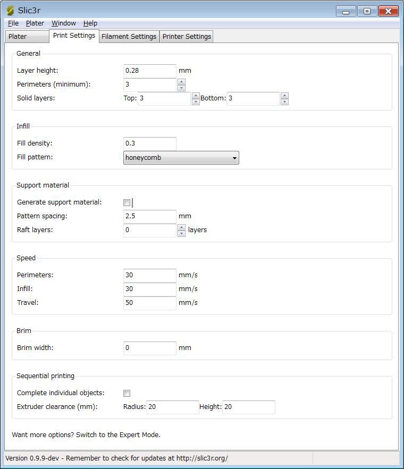
Task: Click the Fill density input field
Action: click(149, 143)
